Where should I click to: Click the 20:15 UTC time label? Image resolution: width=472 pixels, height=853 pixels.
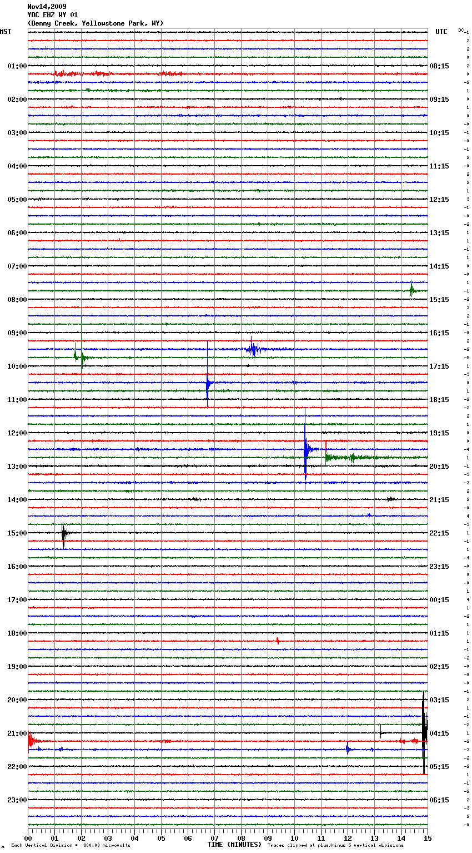pos(439,467)
